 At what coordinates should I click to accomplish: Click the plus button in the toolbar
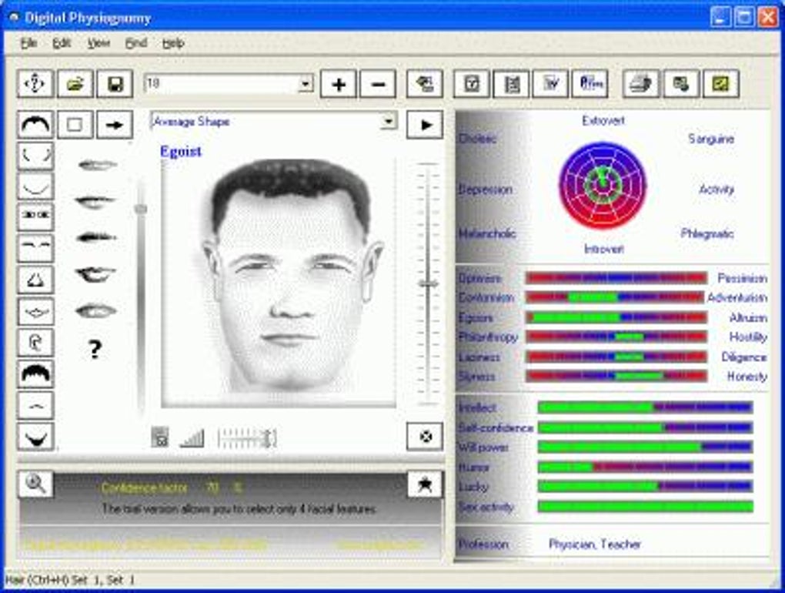339,84
